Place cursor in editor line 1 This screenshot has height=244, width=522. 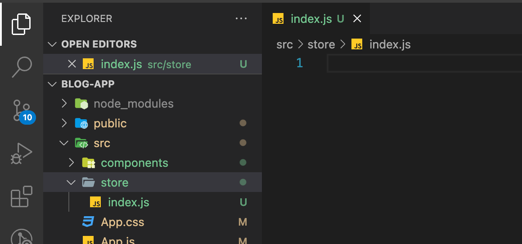[425, 63]
